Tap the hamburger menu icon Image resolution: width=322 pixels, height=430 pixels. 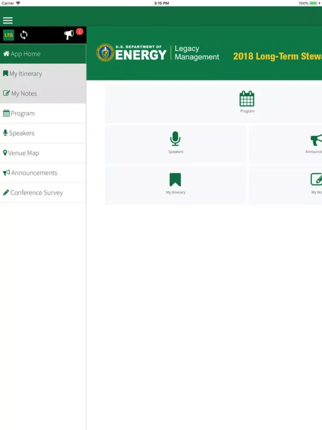pyautogui.click(x=8, y=20)
